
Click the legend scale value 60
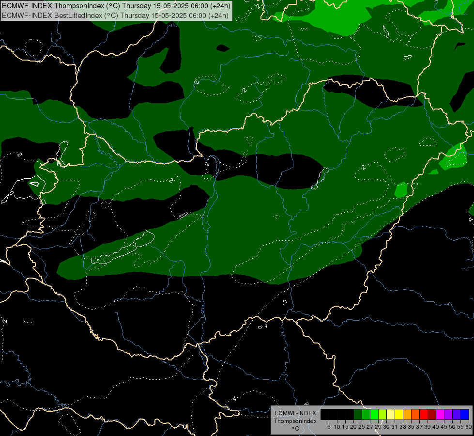(469, 427)
